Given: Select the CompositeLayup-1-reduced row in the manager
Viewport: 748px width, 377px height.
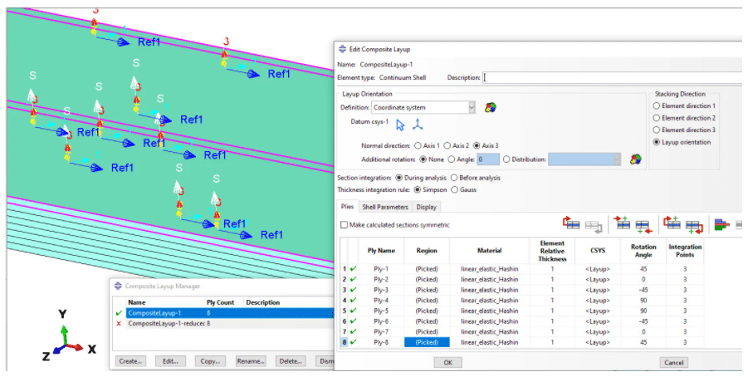Looking at the screenshot, I should pos(166,323).
